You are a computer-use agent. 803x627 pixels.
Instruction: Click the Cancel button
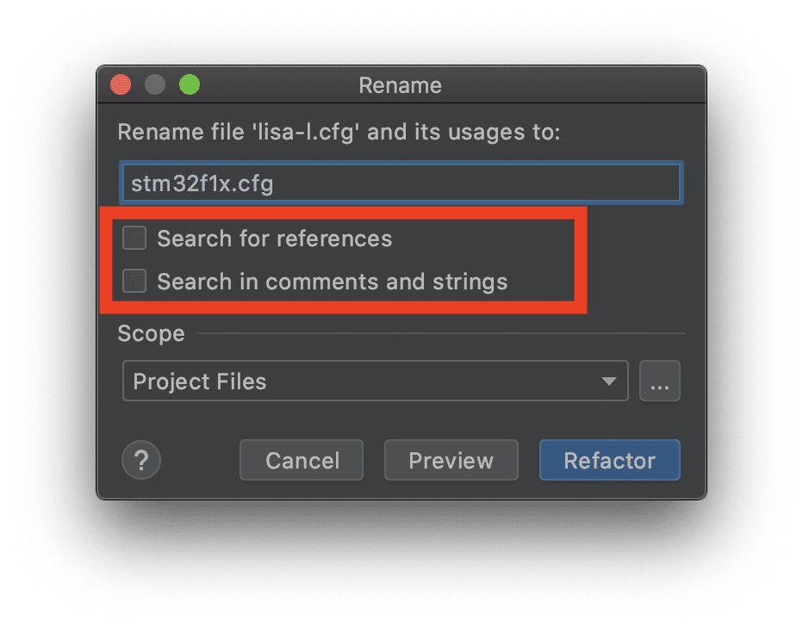tap(302, 461)
